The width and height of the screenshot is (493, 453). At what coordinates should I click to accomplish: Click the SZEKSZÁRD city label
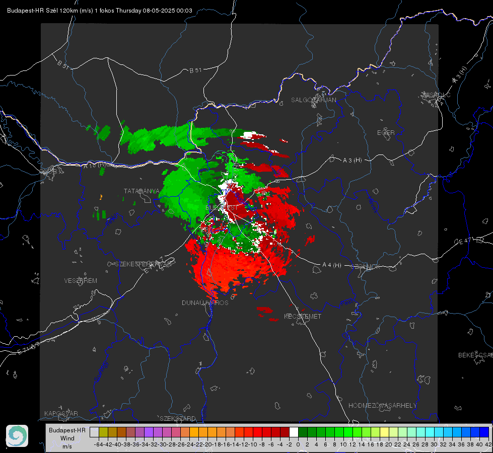point(178,418)
